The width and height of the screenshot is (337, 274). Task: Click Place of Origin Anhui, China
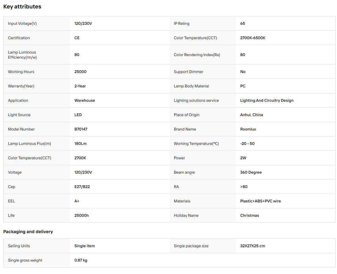pos(252,115)
